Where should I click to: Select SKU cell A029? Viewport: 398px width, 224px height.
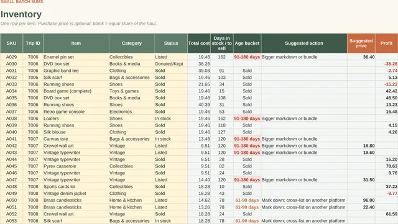point(11,57)
